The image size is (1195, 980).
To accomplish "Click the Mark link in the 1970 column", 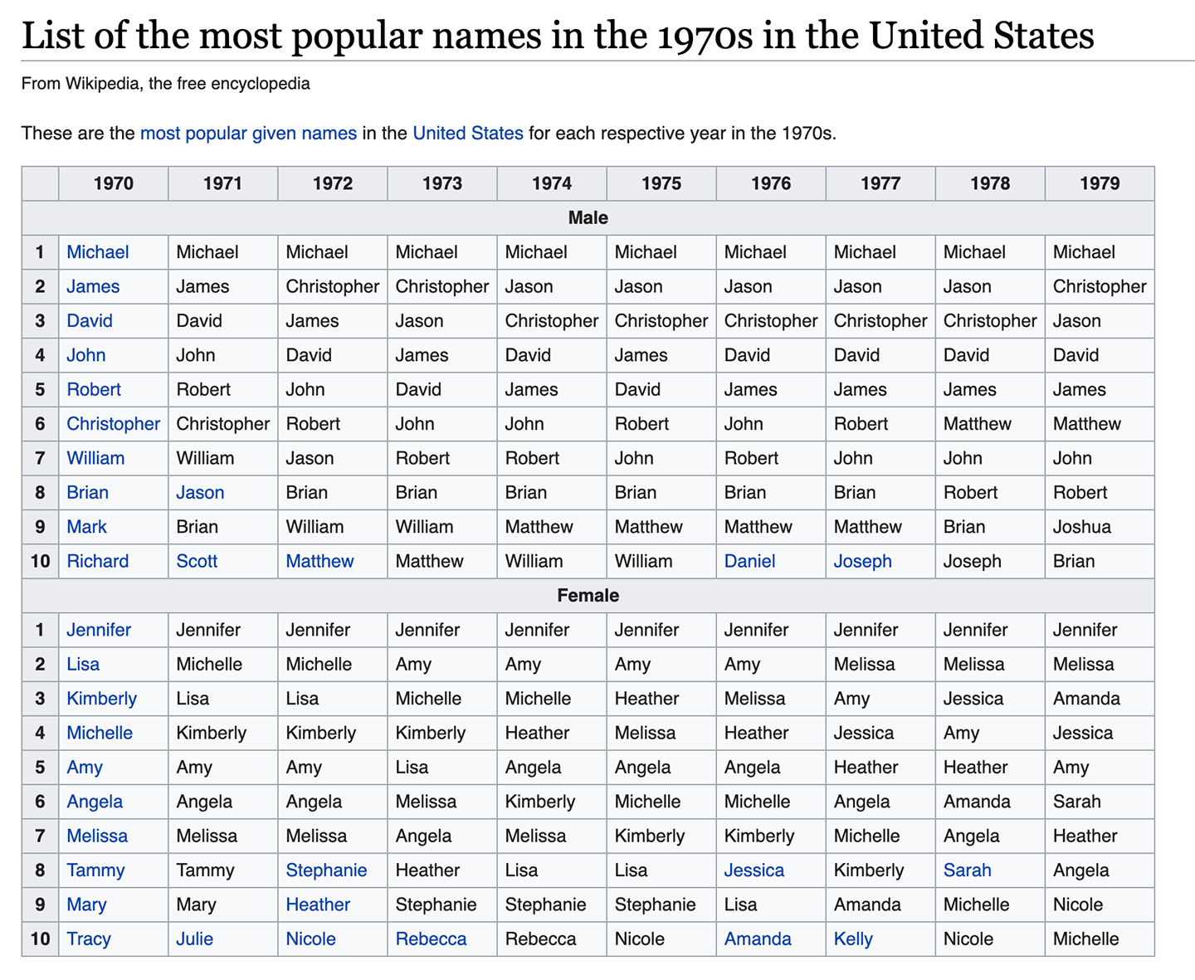I will [86, 527].
